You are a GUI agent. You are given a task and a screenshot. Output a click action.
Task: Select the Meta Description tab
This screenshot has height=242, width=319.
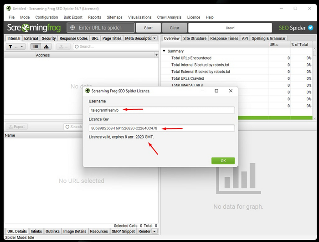click(138, 38)
